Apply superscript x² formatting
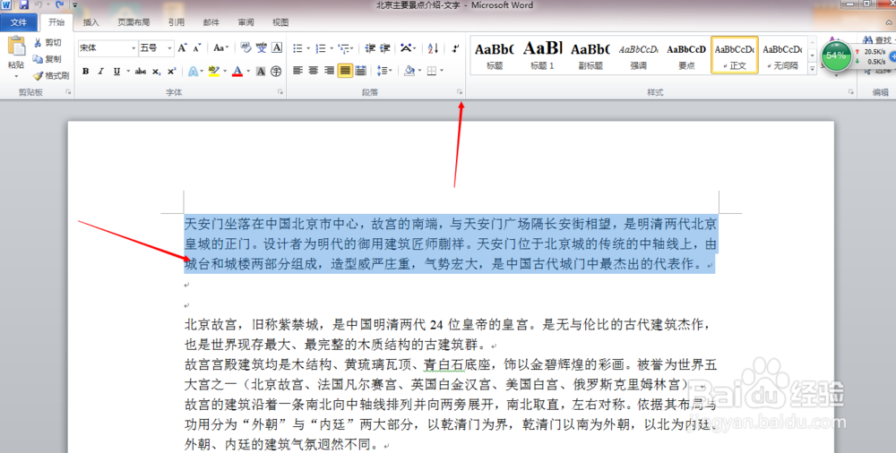Viewport: 896px width, 453px height. tap(171, 72)
